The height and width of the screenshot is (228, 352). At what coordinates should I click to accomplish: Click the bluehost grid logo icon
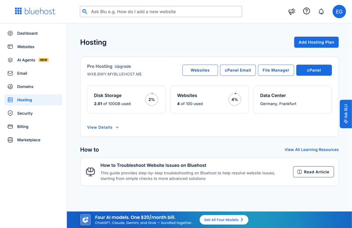(18, 11)
